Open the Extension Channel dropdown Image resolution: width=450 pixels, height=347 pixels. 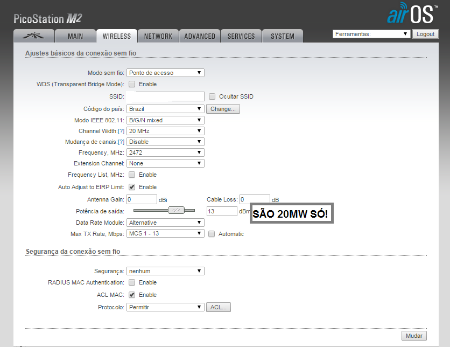[x=165, y=163]
